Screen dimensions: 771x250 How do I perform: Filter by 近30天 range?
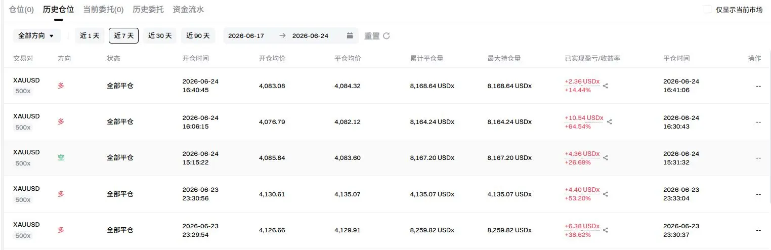(160, 36)
